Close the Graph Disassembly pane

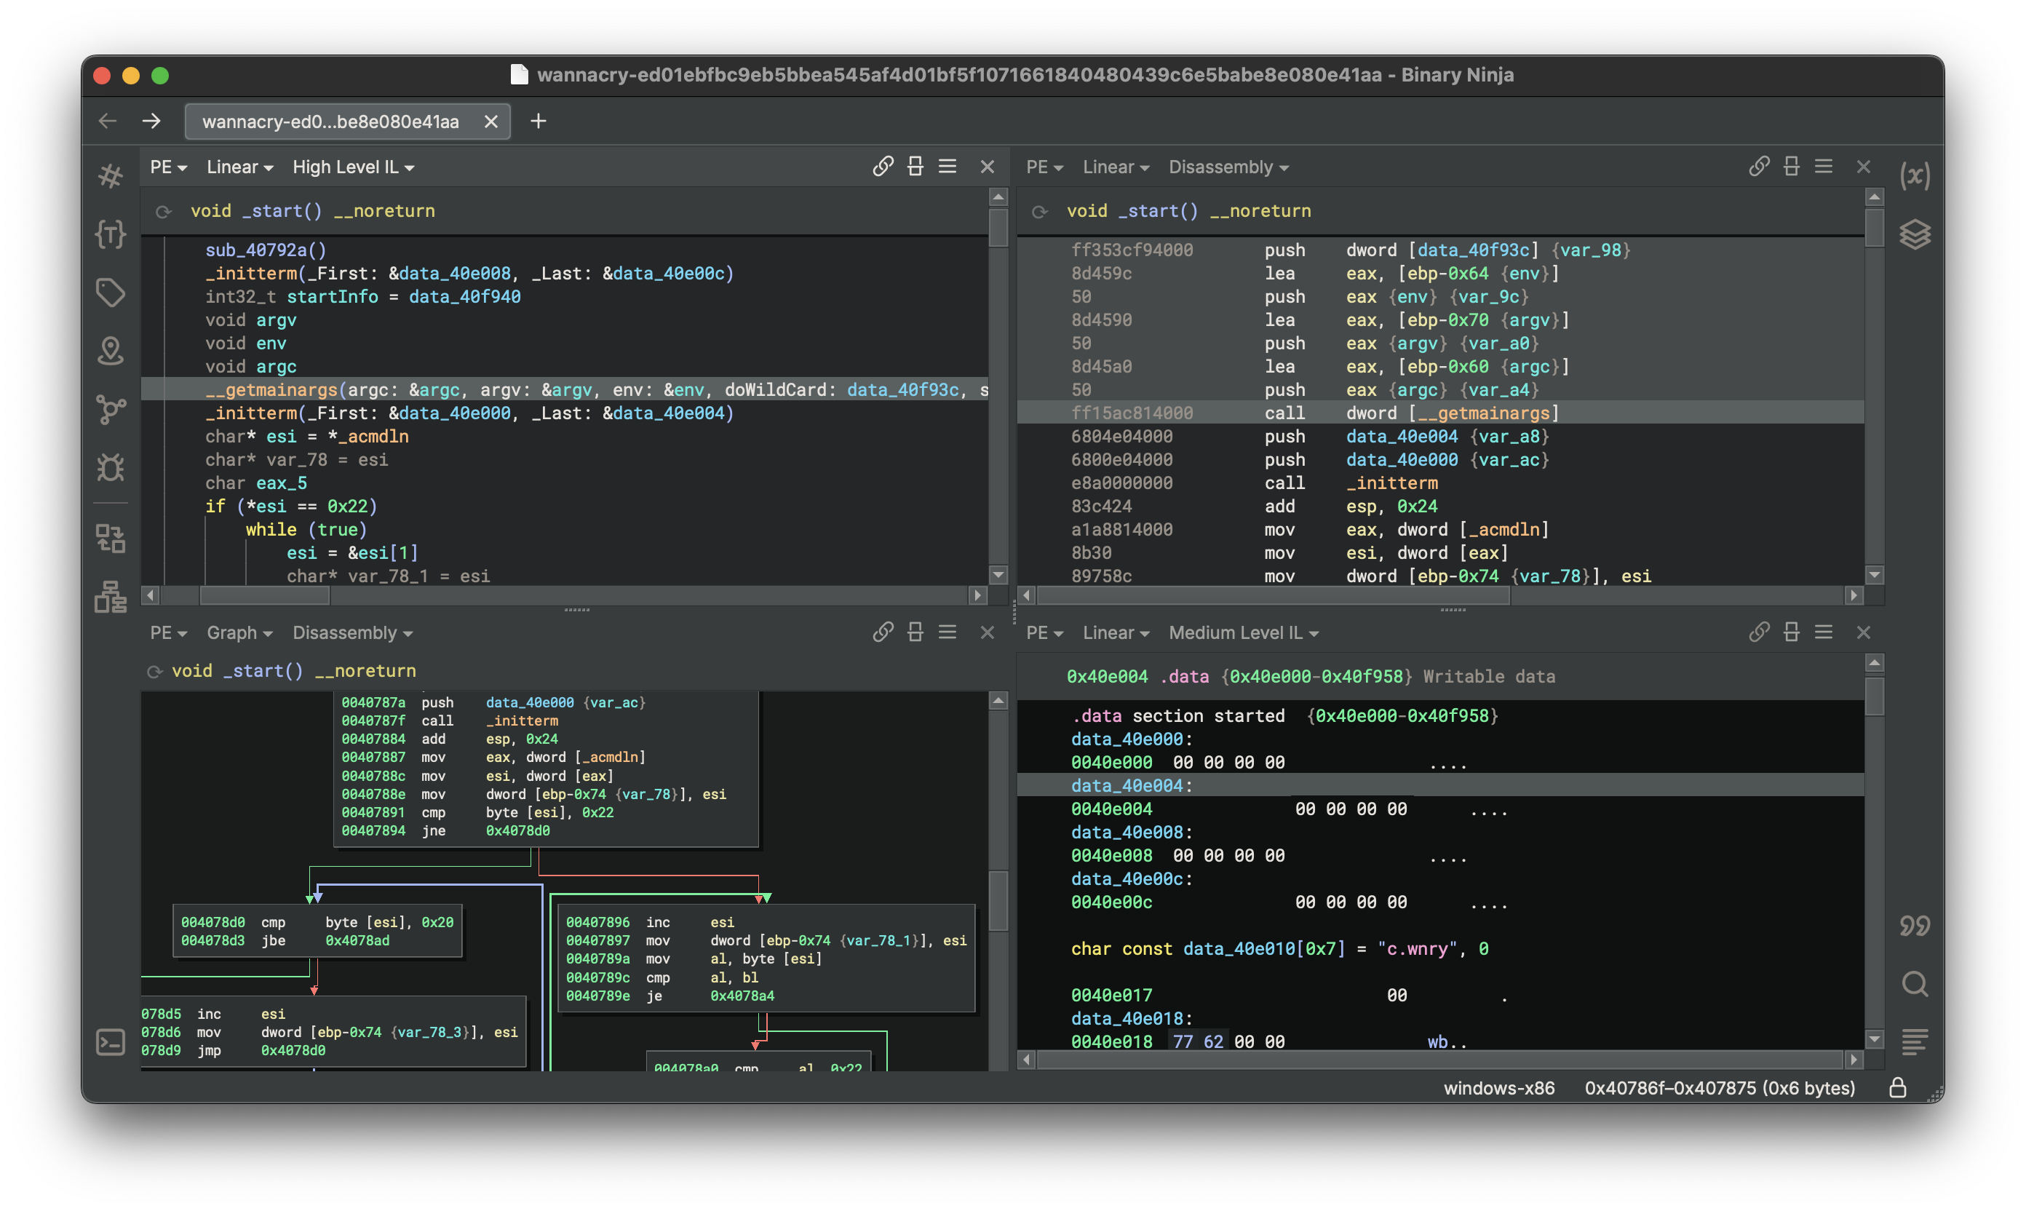coord(988,632)
